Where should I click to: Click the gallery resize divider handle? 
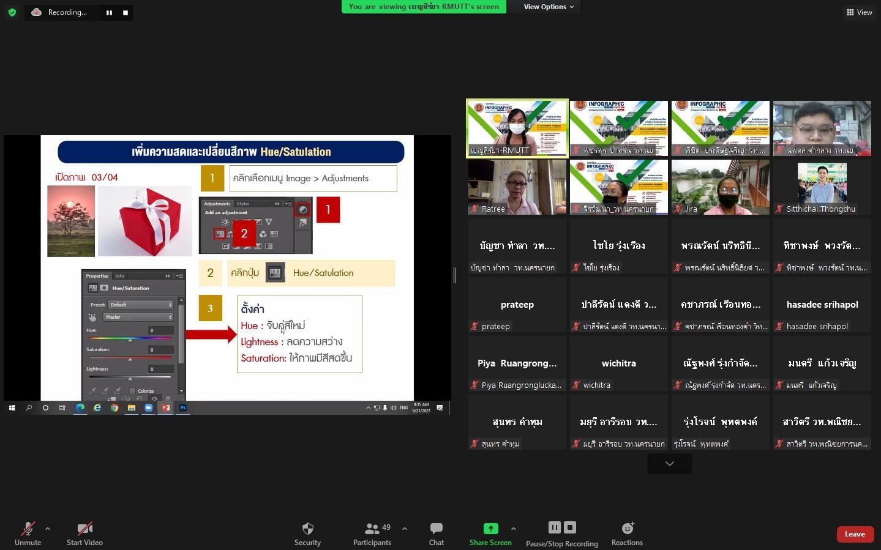click(455, 275)
